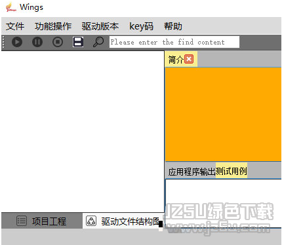282x245 pixels.
Task: Open the 功能操作 menu
Action: pos(53,26)
